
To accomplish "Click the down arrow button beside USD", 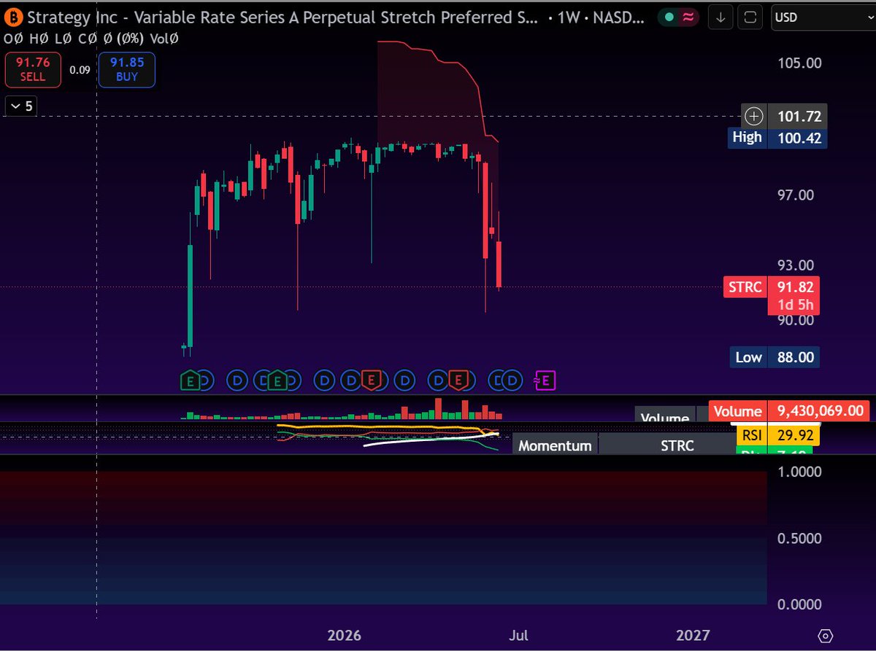I will point(721,17).
